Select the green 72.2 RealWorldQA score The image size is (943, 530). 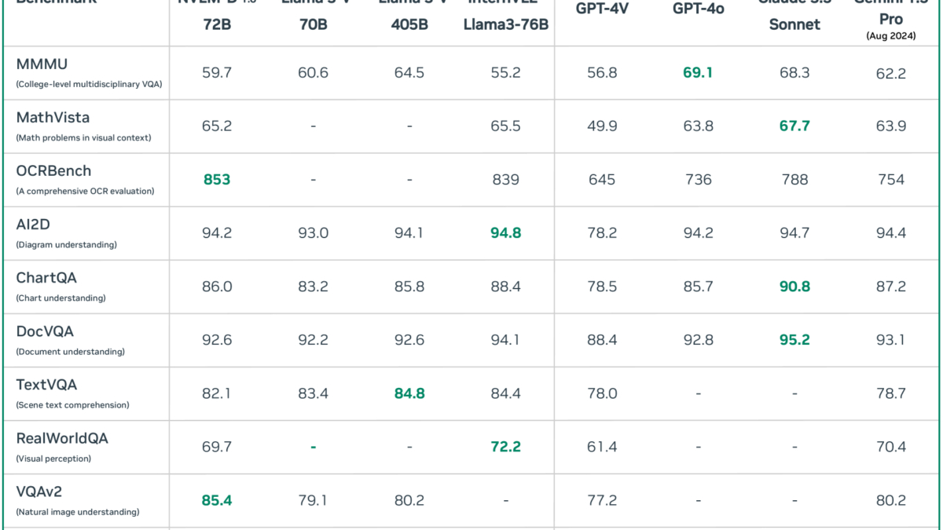505,447
